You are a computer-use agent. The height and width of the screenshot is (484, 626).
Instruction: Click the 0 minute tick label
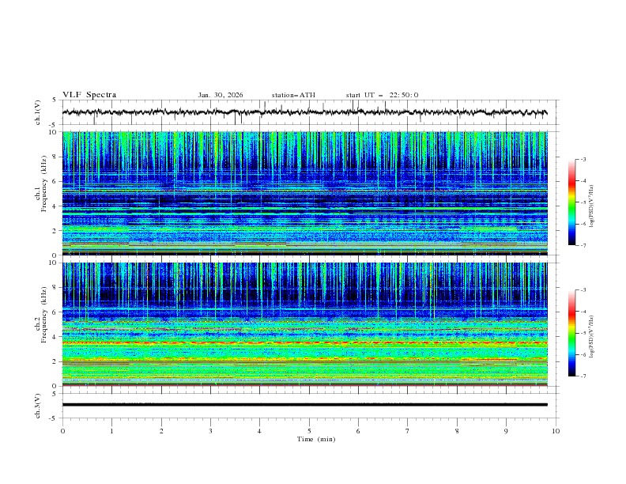click(x=62, y=431)
